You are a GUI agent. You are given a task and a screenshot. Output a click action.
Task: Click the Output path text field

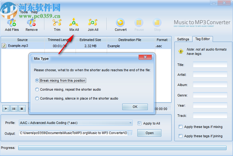click(73, 133)
